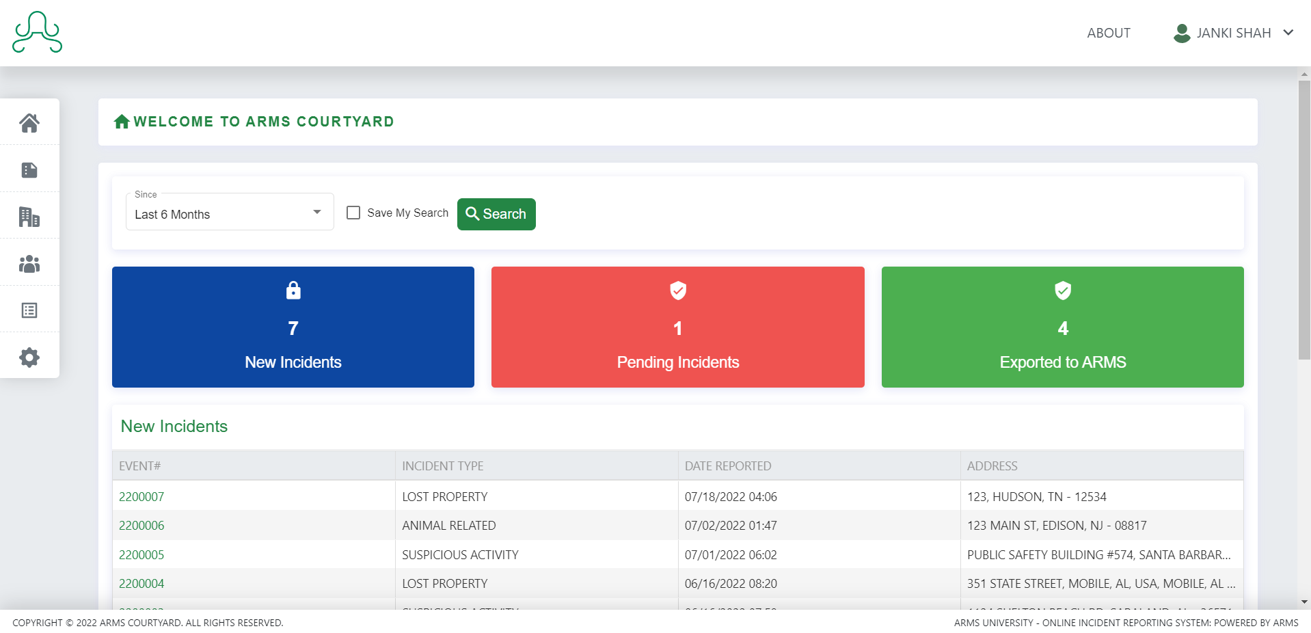
Task: Enable the Save My Search checkbox
Action: point(353,213)
